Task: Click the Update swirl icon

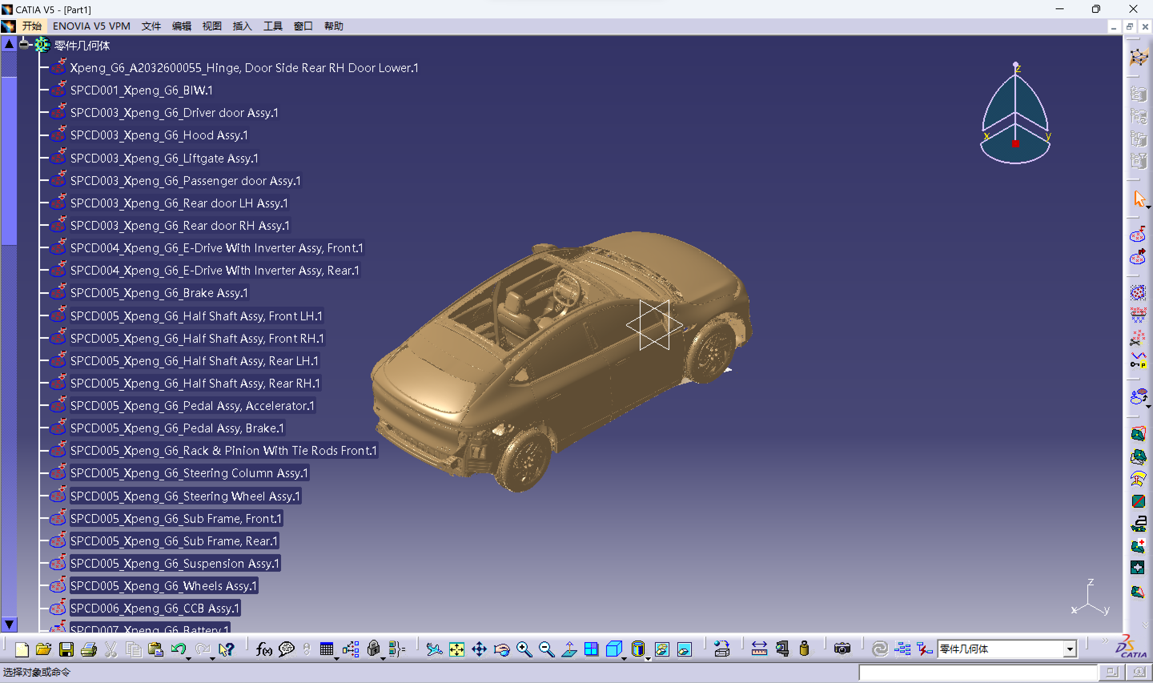Action: (x=880, y=649)
